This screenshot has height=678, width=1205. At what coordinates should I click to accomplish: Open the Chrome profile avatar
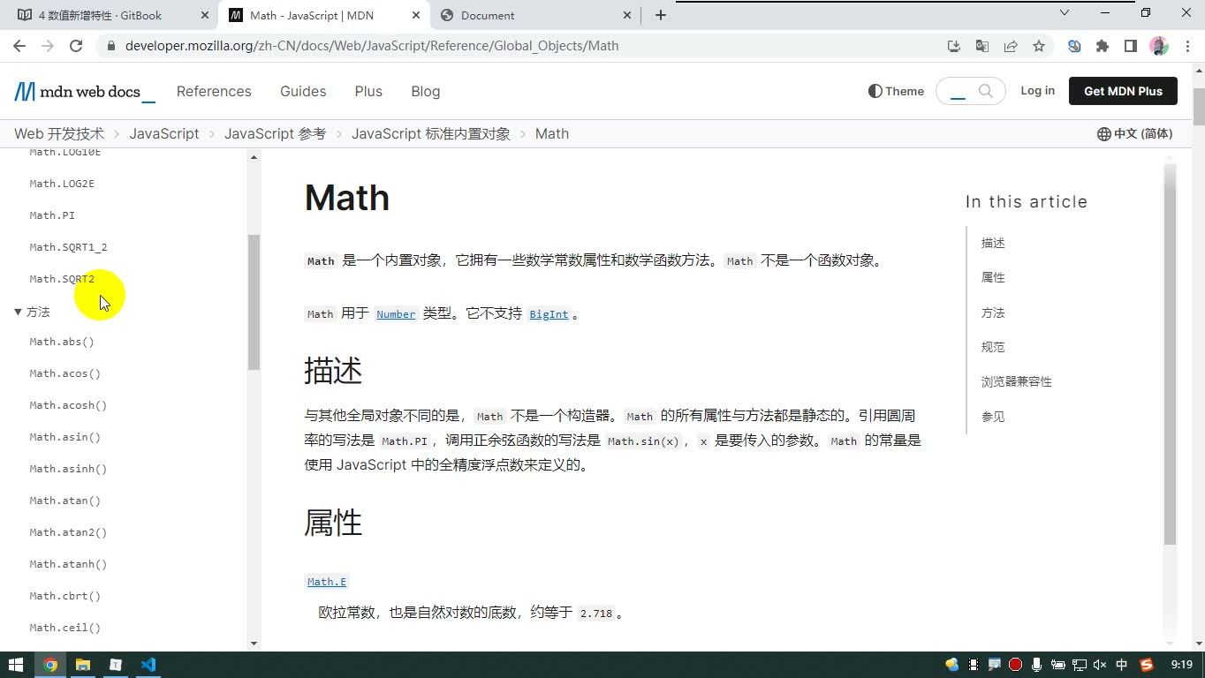(x=1159, y=46)
